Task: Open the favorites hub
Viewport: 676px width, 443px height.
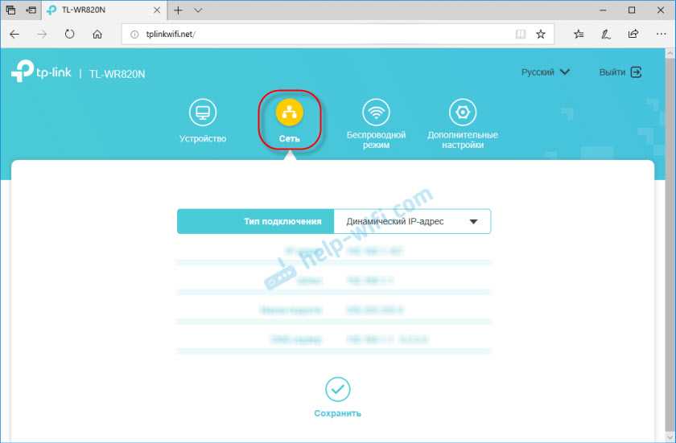Action: point(579,34)
